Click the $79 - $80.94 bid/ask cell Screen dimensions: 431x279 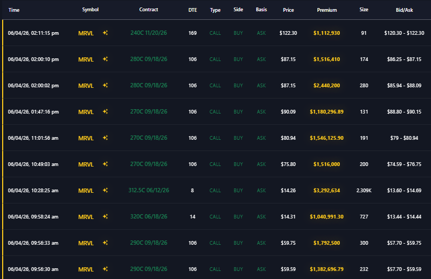point(404,138)
